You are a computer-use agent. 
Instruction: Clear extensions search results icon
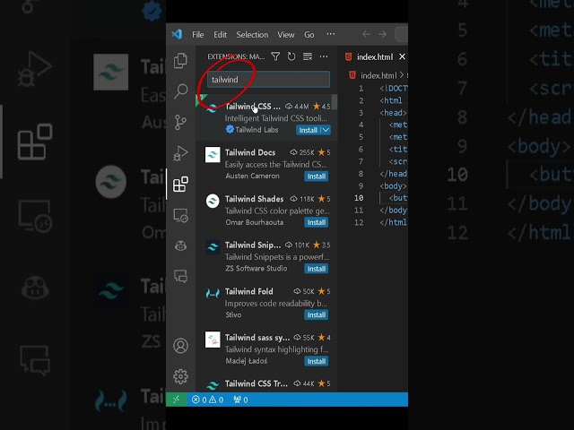(308, 56)
